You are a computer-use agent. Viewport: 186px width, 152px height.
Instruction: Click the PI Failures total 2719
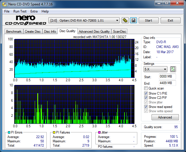(86, 145)
